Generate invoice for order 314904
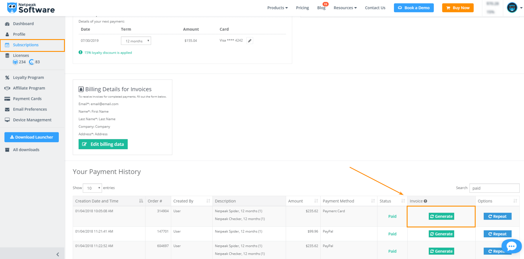 441,216
